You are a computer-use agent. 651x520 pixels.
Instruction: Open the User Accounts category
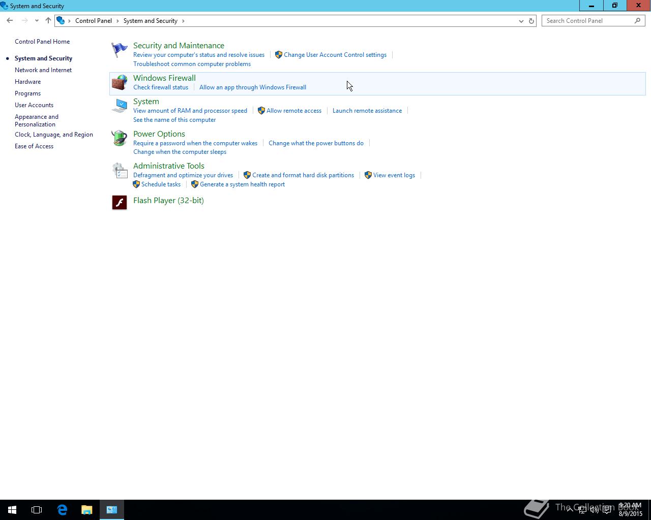pos(34,105)
